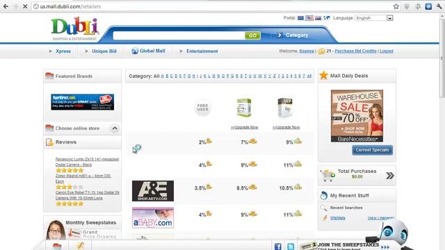Click the coin icon next to 3.5%
The height and width of the screenshot is (250, 445).
(209, 187)
